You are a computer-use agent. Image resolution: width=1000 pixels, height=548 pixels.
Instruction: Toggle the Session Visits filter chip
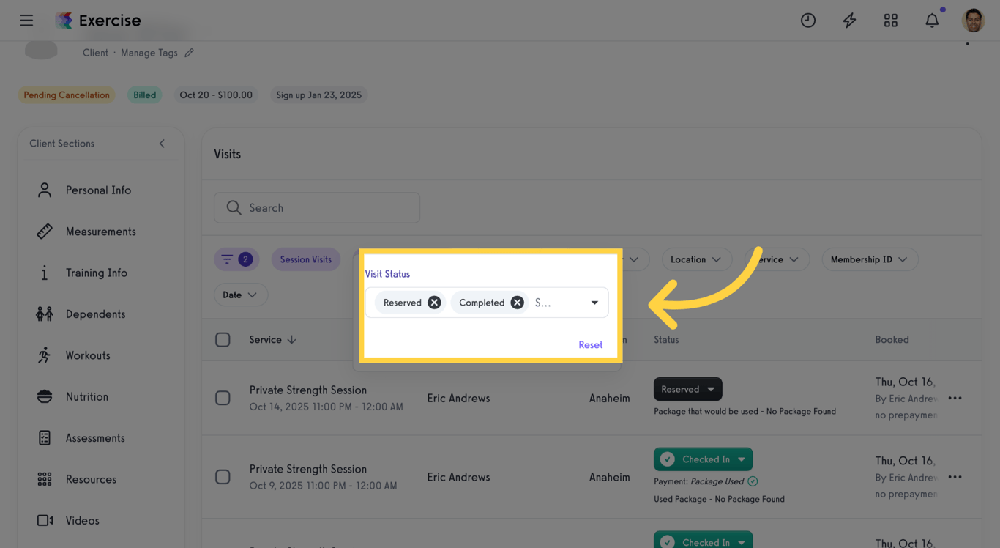[x=305, y=259]
